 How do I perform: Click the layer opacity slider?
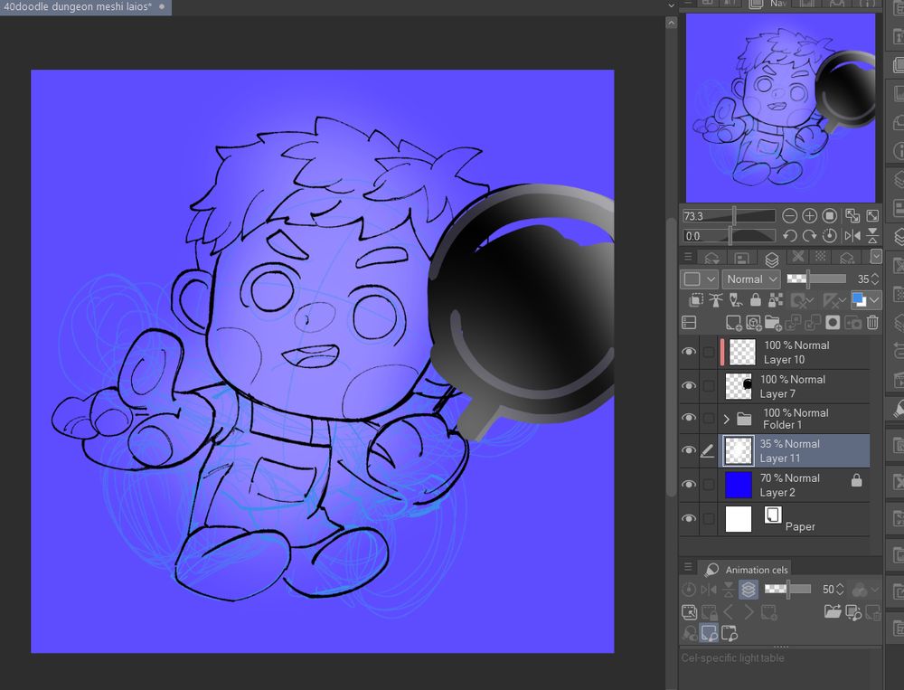point(816,279)
